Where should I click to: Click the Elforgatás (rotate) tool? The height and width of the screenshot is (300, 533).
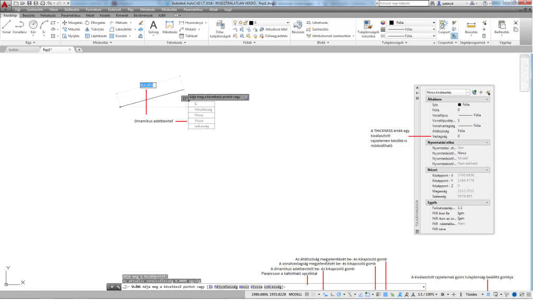click(x=95, y=23)
